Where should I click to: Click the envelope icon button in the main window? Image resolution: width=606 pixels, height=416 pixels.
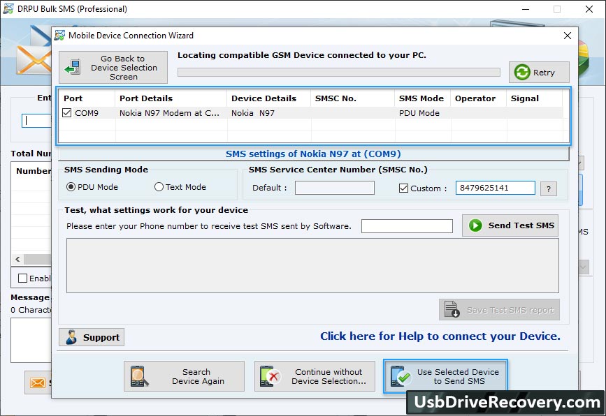(38, 382)
